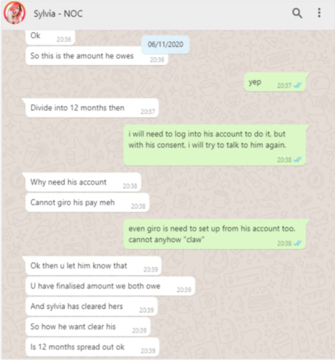
Task: Click read-receipt ticks on 'yep' message
Action: coord(298,86)
